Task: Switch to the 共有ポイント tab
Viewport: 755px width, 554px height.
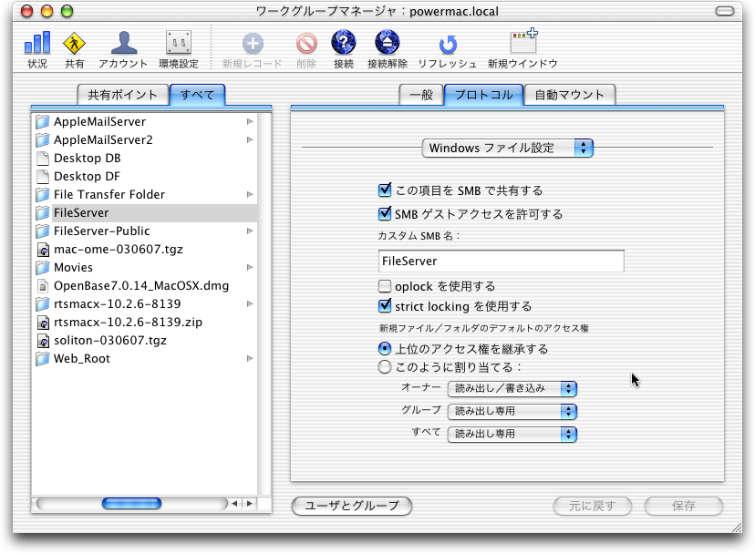Action: [x=122, y=94]
